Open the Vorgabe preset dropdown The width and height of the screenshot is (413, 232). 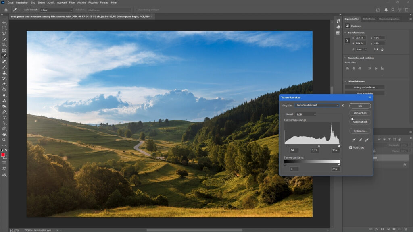tap(317, 106)
